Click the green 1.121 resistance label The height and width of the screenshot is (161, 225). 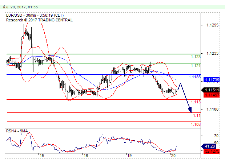pyautogui.click(x=196, y=66)
